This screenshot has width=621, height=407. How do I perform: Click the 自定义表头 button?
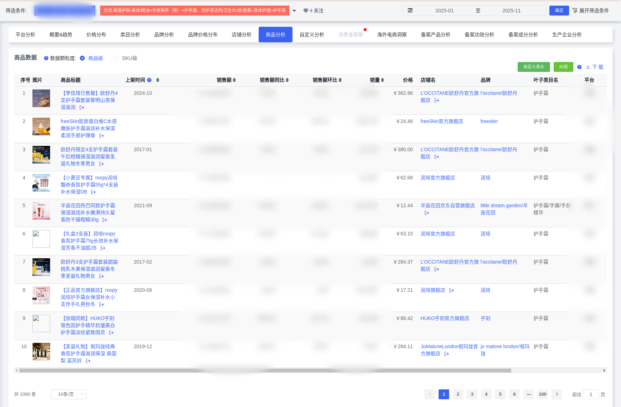pos(533,67)
